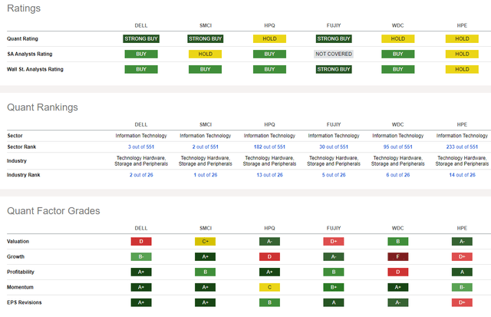This screenshot has height=317, width=491.
Task: Click SMCI Valuation grade C+
Action: pyautogui.click(x=205, y=242)
